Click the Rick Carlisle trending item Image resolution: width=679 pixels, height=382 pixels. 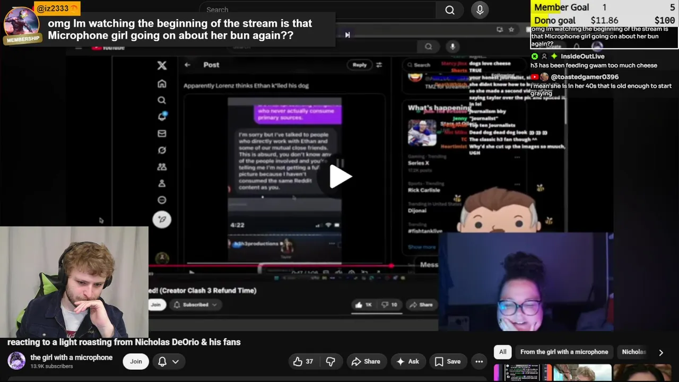423,190
